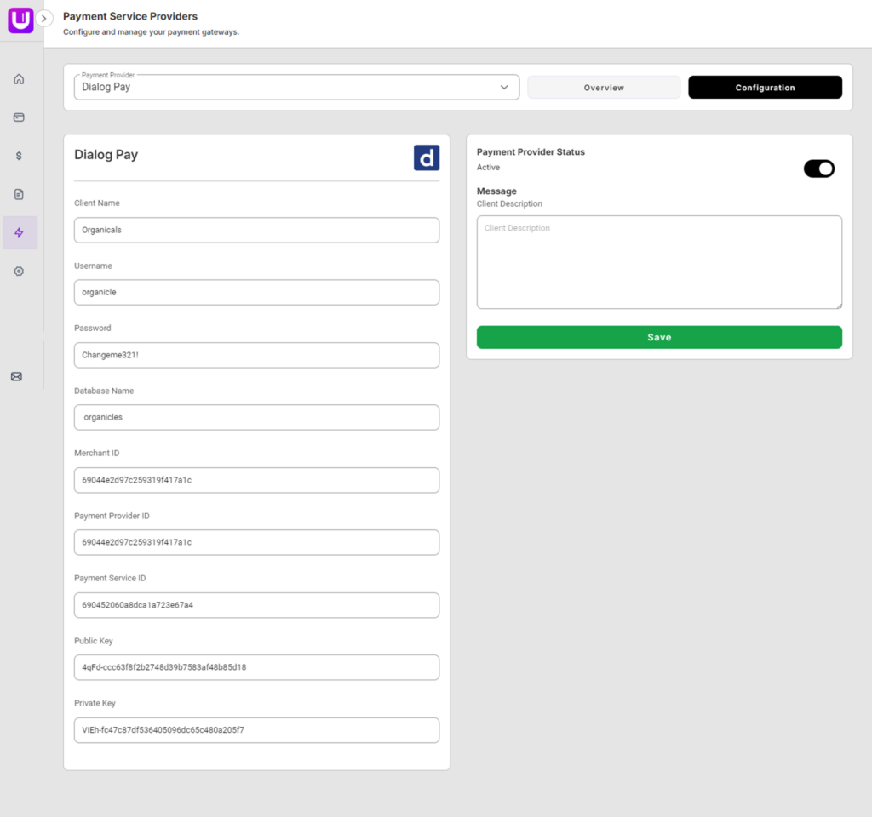Click the Merchant ID input field
The image size is (872, 817).
click(x=256, y=480)
